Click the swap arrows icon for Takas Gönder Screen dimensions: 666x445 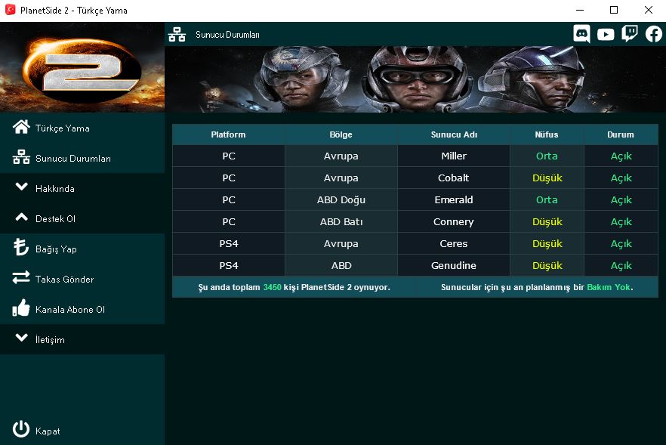tap(21, 277)
